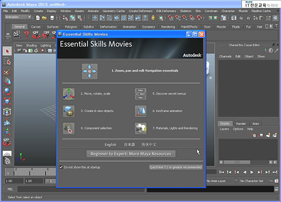Open the viewport Shading menu
281x202 pixels.
[x=31, y=45]
